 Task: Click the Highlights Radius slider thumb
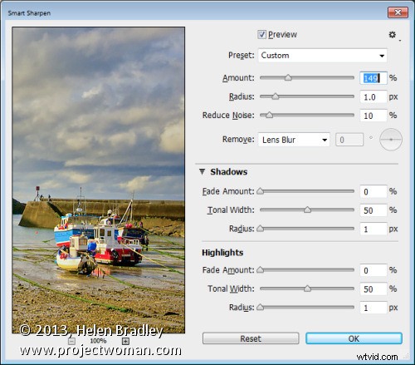point(260,308)
